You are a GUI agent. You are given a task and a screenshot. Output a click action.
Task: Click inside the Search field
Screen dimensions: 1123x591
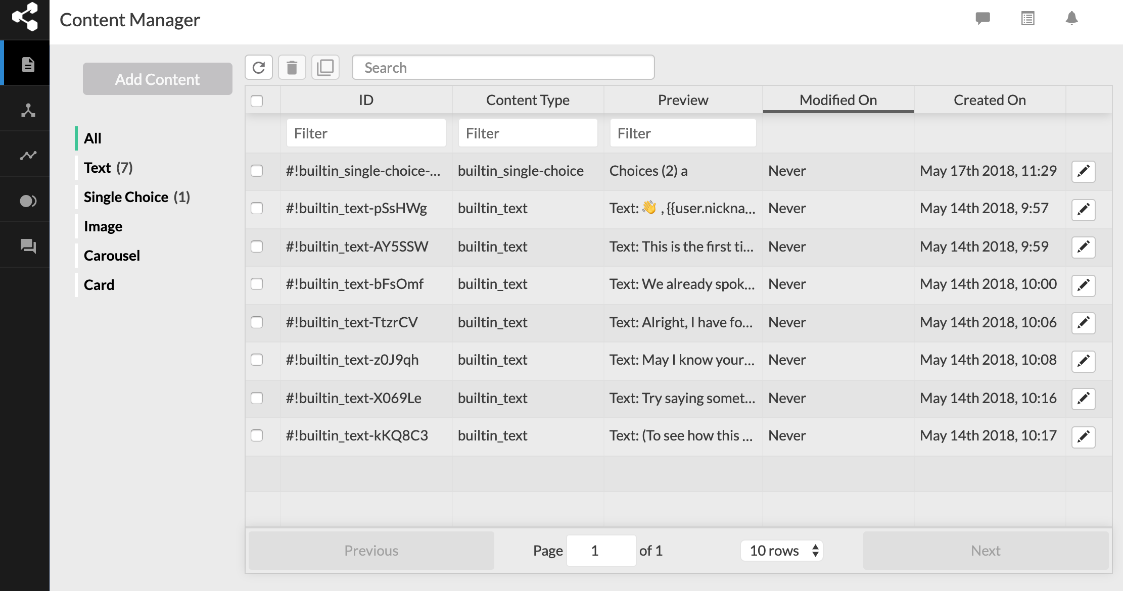[x=503, y=67]
